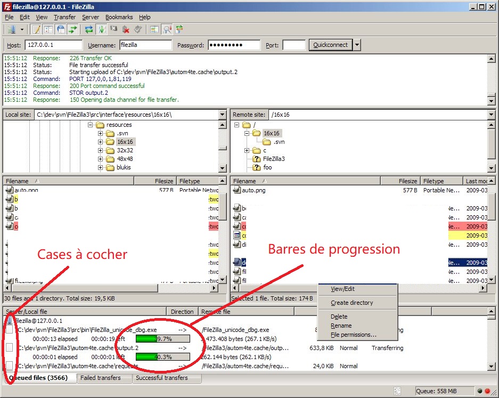Select the unknown foo remote folder icon
The image size is (499, 398).
[257, 167]
